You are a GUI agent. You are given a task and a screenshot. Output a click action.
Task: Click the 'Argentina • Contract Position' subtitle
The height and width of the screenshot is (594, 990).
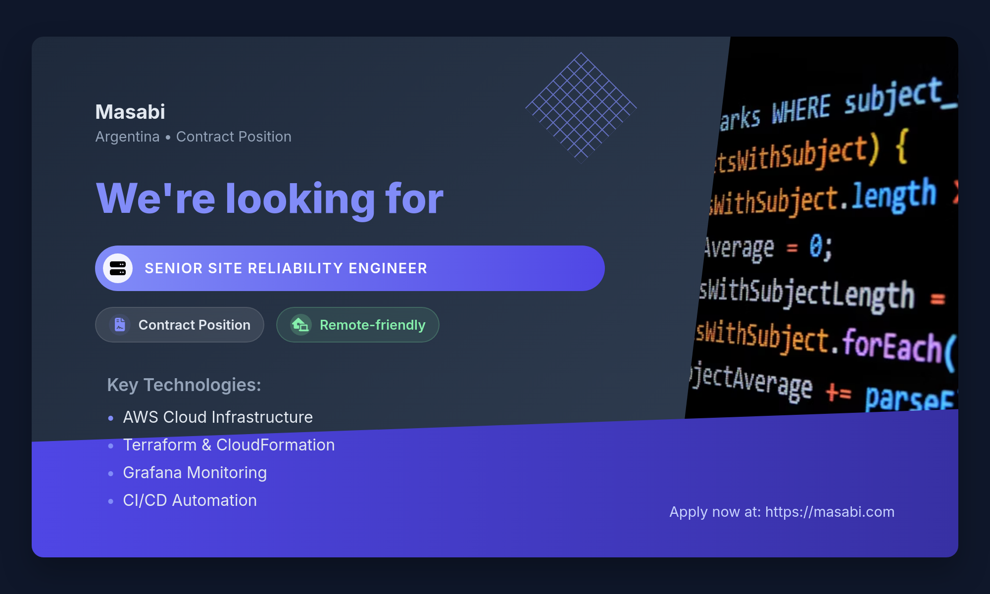click(194, 137)
